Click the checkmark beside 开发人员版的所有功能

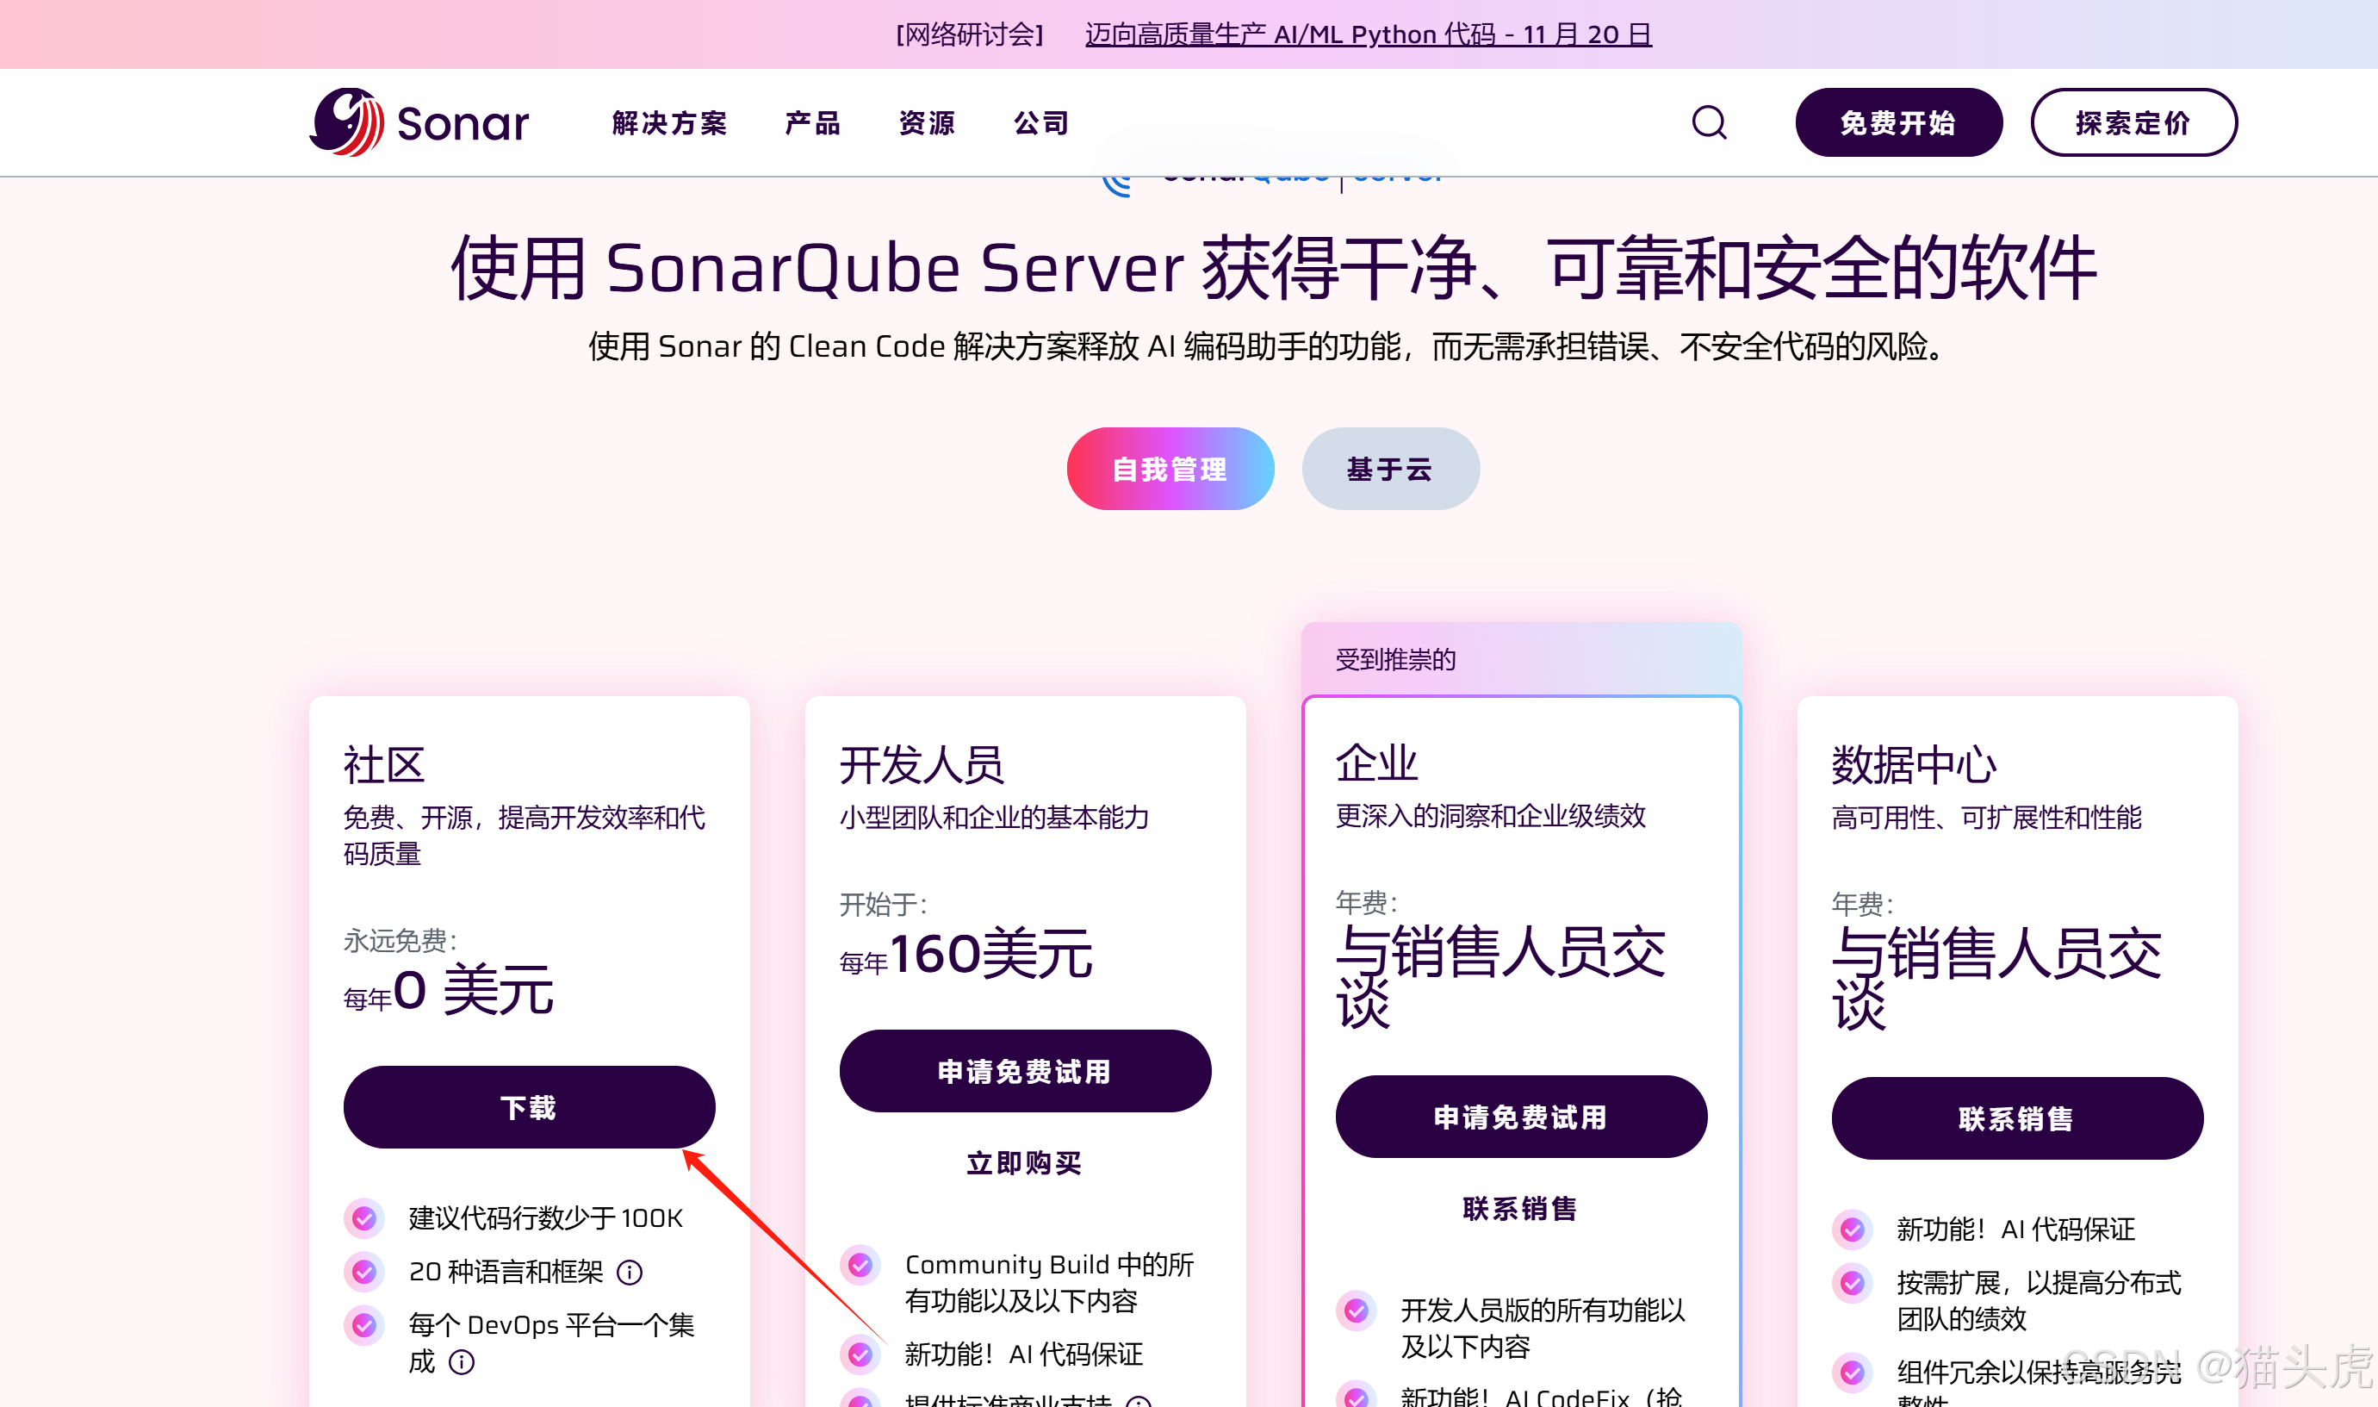(x=1357, y=1313)
